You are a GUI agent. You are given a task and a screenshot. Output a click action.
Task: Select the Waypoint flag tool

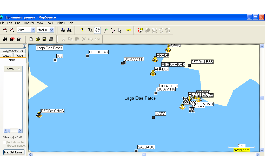pos(106,30)
